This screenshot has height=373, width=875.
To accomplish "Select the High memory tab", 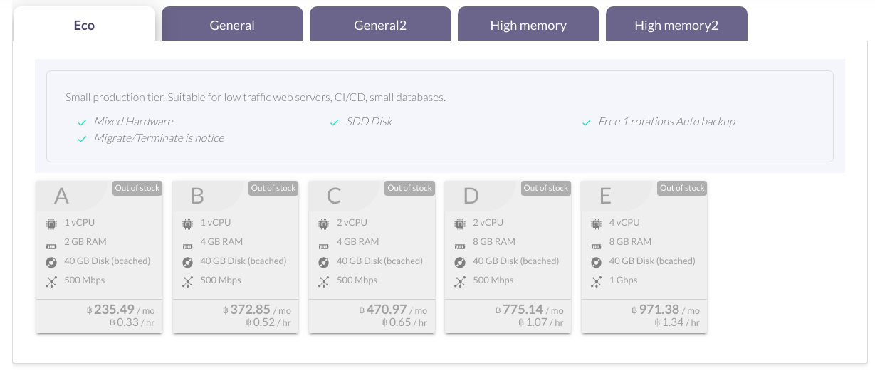I will (x=528, y=25).
